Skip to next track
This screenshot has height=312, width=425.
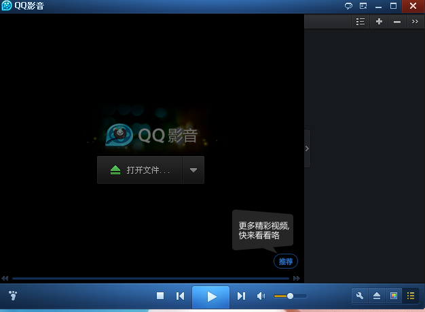(x=241, y=296)
